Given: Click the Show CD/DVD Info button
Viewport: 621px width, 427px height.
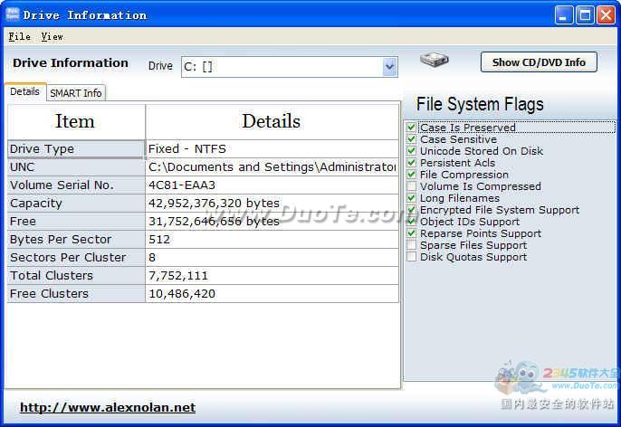Looking at the screenshot, I should [x=539, y=62].
